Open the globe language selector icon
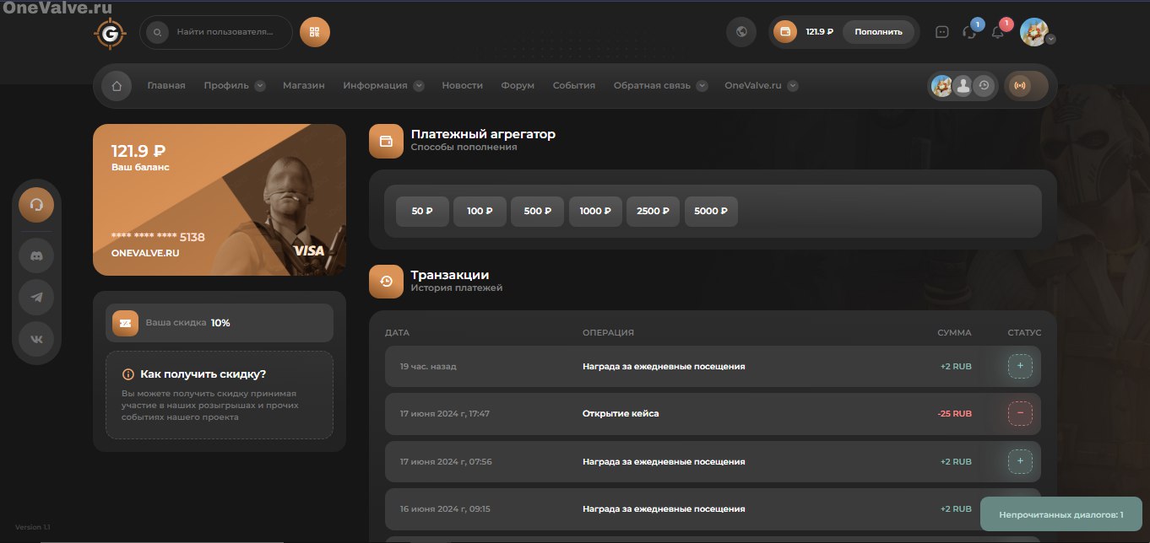This screenshot has height=543, width=1150. tap(741, 32)
